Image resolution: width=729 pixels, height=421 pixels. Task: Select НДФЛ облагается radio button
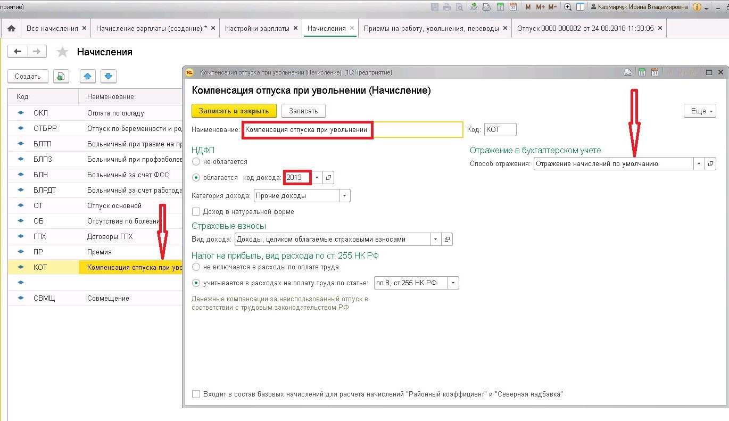coord(196,177)
